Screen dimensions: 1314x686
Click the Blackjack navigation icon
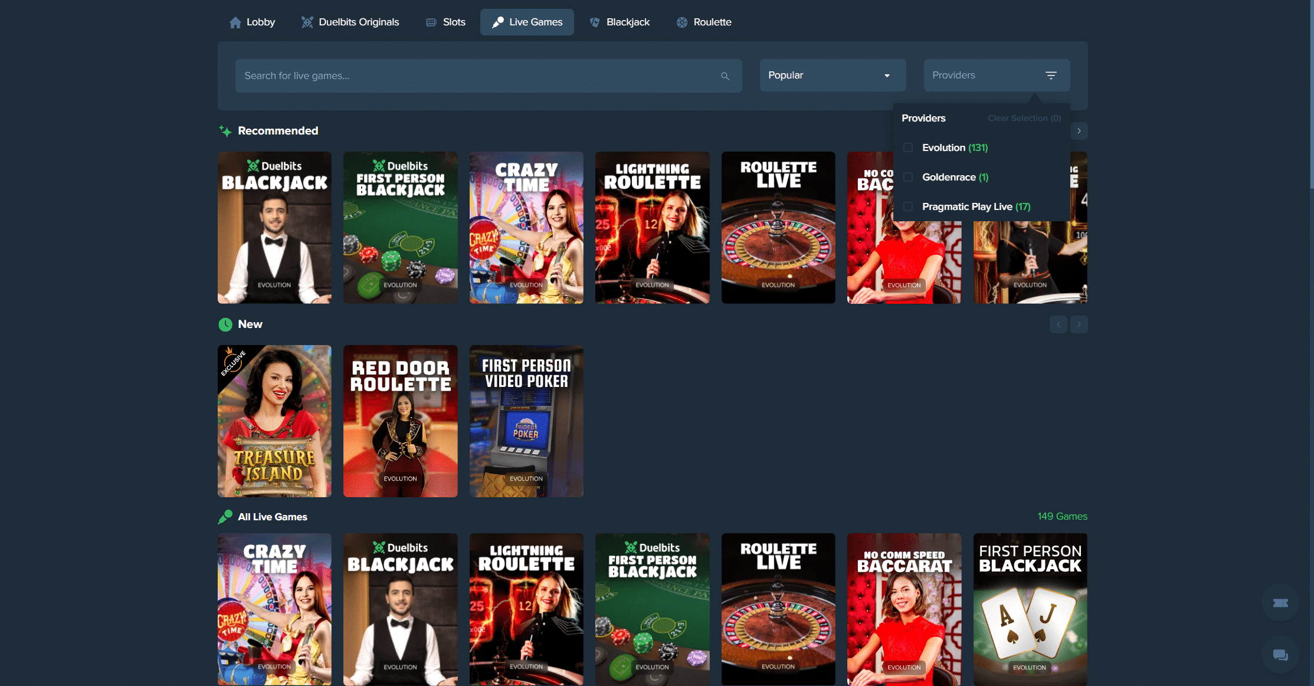click(594, 22)
